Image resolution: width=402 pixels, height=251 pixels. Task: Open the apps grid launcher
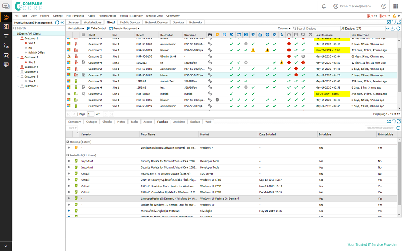pyautogui.click(x=396, y=6)
